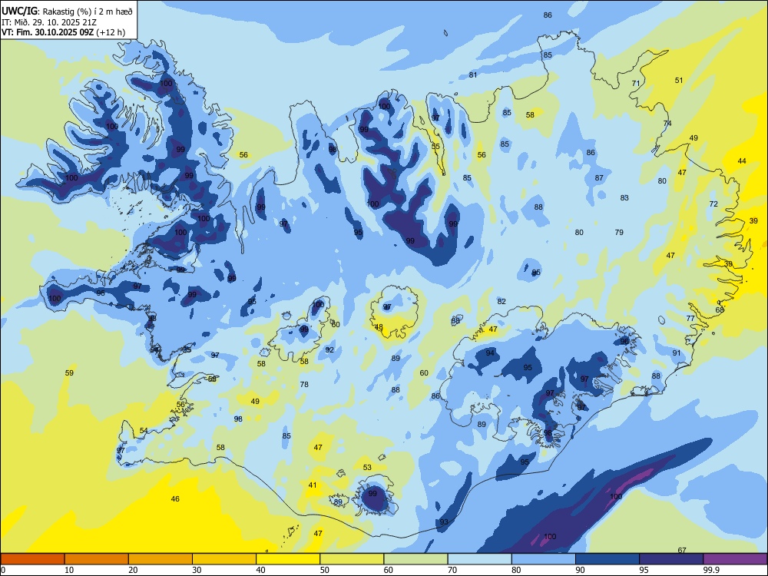
Task: Click the dark orange 0–10 legend swatch
Action: (x=32, y=559)
